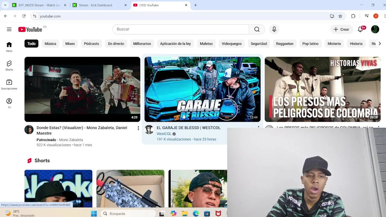Select the Pop latino filter chip

[310, 44]
